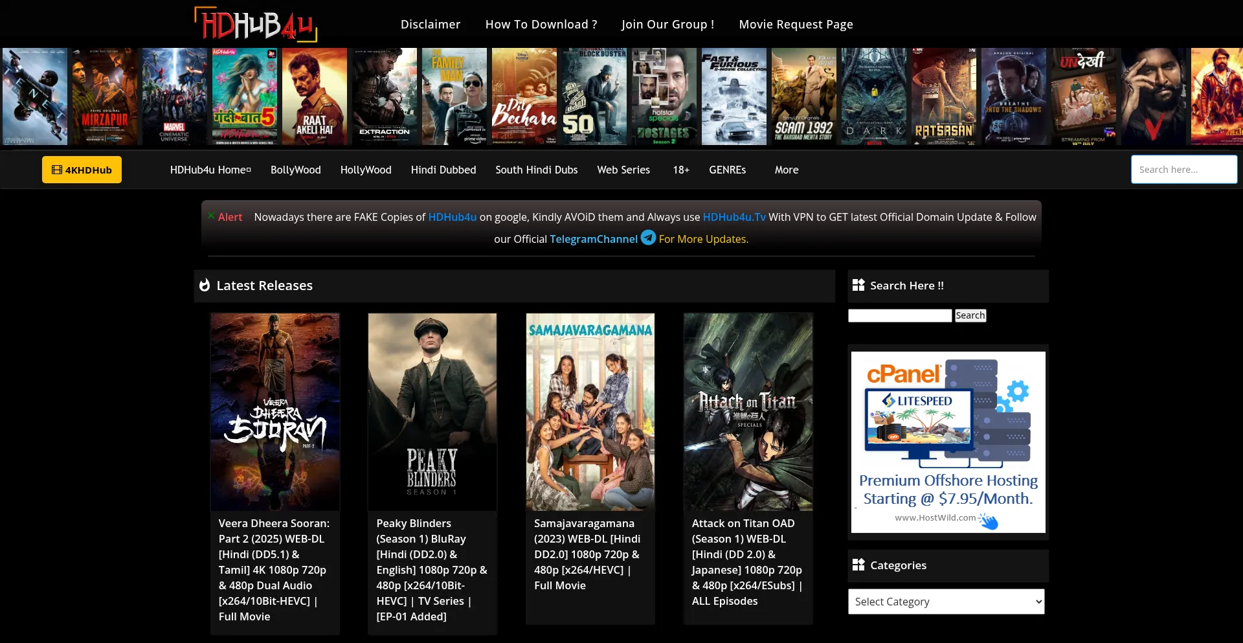Viewport: 1243px width, 643px height.
Task: Expand the More menu
Action: (x=787, y=170)
